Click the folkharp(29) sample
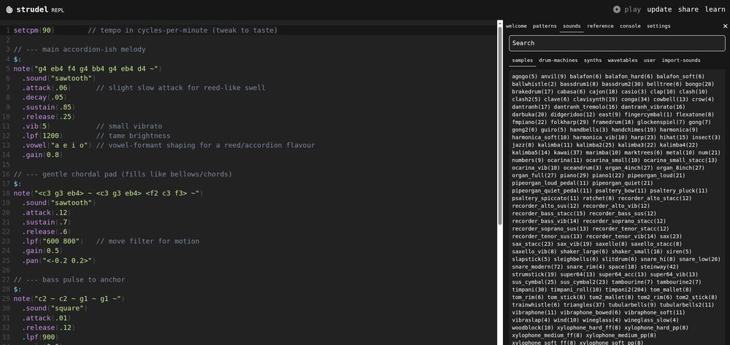Viewport: 730px width, 345px height. click(x=570, y=122)
